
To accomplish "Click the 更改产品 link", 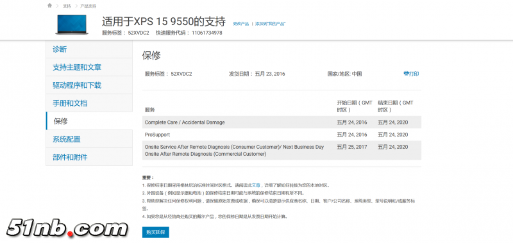I will pos(241,24).
